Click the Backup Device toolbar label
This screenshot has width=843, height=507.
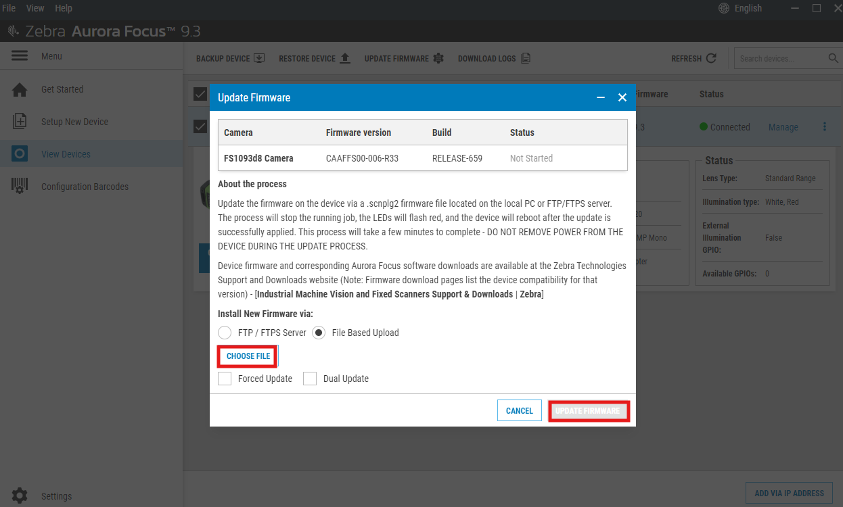pos(223,59)
